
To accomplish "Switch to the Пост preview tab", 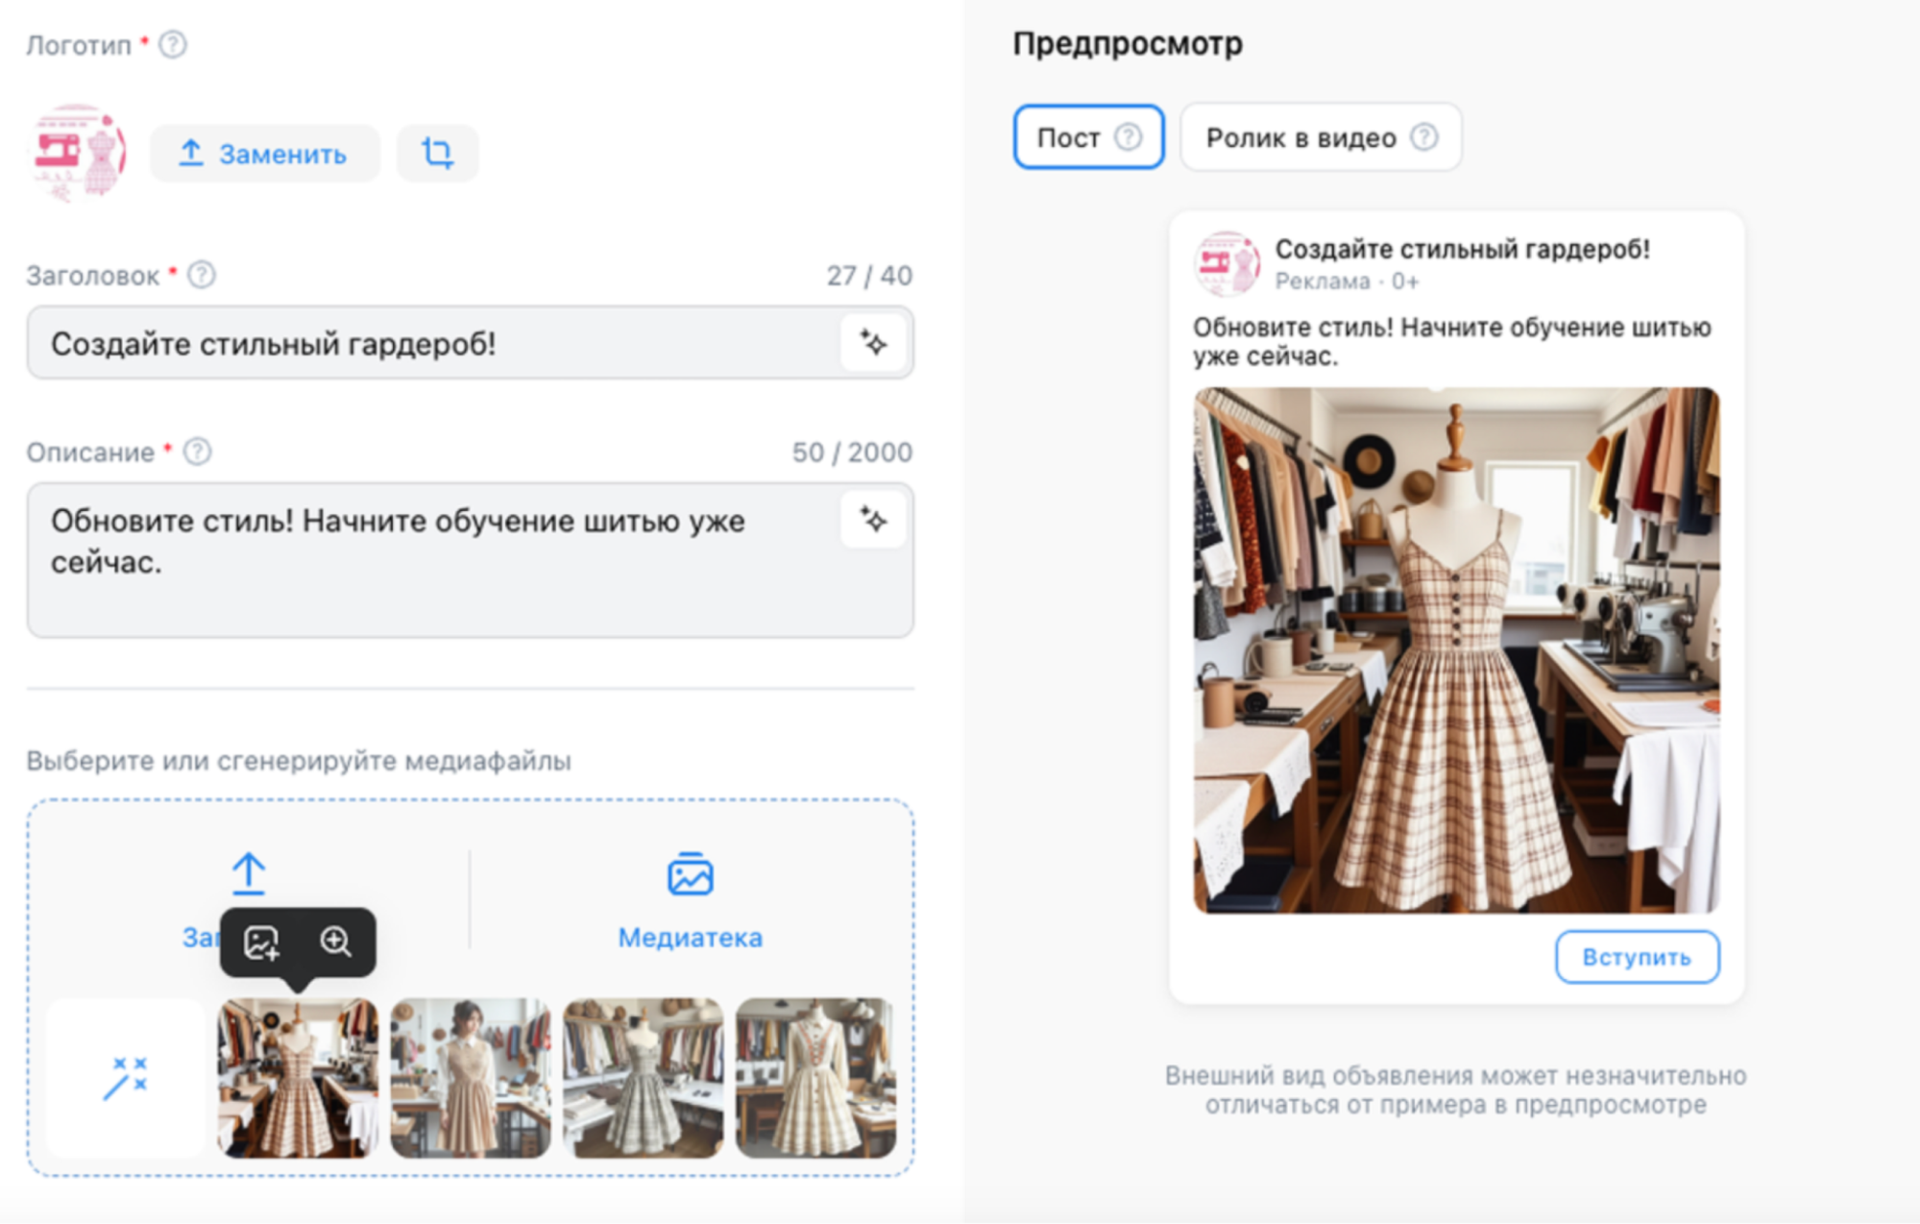I will pyautogui.click(x=1069, y=137).
